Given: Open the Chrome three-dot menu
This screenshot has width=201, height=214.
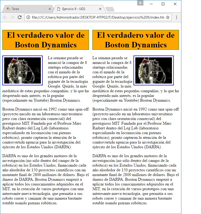Looking at the screenshot, I should coord(176,17).
